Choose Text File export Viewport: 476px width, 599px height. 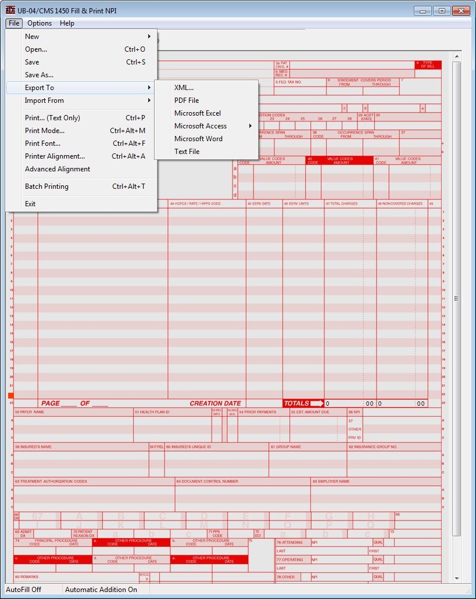click(x=187, y=152)
